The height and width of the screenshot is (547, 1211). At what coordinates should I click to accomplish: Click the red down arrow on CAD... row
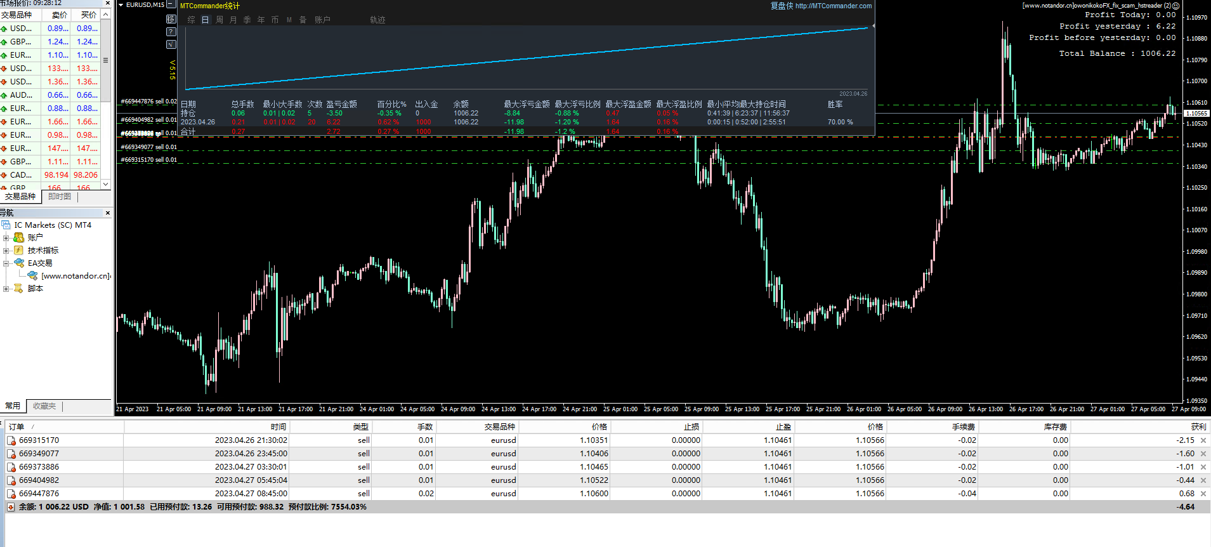pos(4,175)
